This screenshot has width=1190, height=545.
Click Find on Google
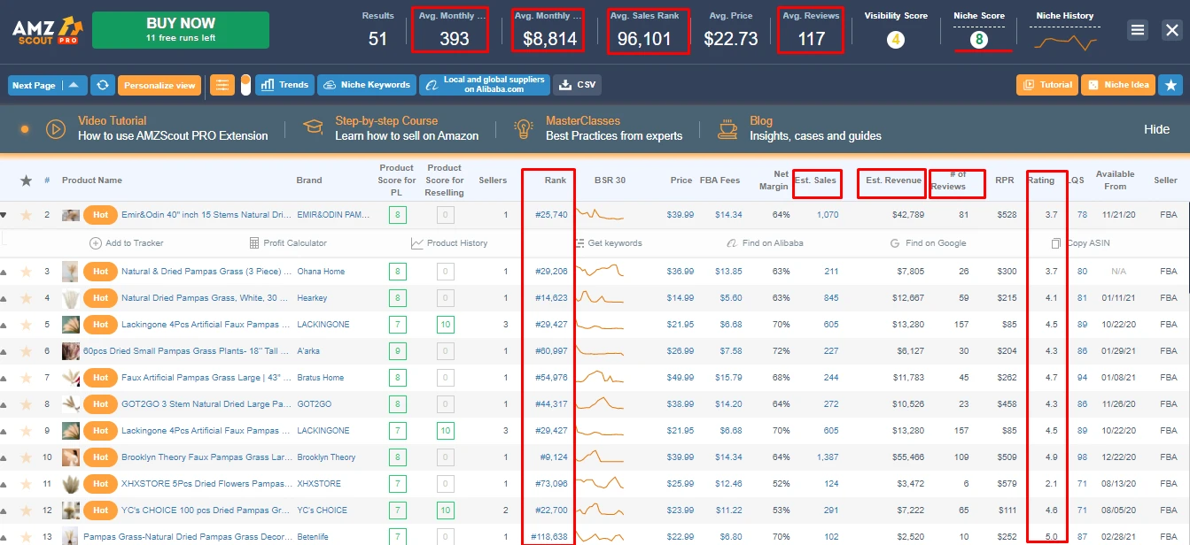coord(928,242)
